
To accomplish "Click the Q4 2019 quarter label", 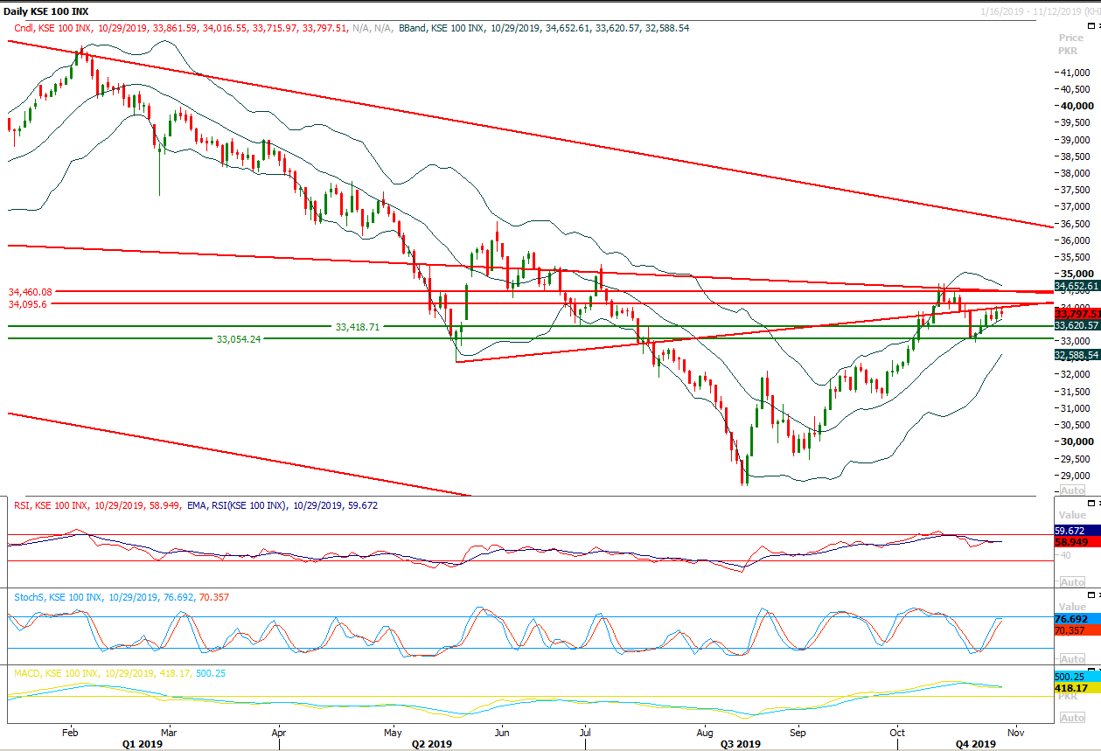I will coord(975,744).
